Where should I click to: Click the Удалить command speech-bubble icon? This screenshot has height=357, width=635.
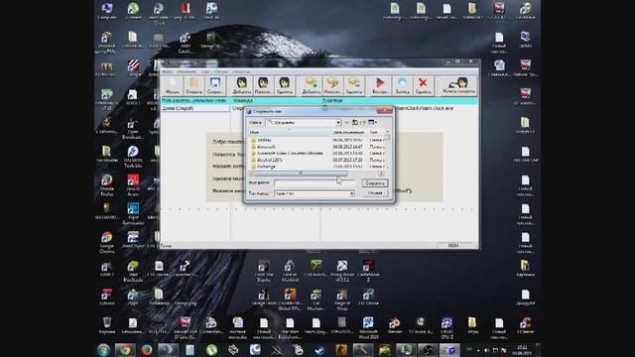tap(354, 85)
